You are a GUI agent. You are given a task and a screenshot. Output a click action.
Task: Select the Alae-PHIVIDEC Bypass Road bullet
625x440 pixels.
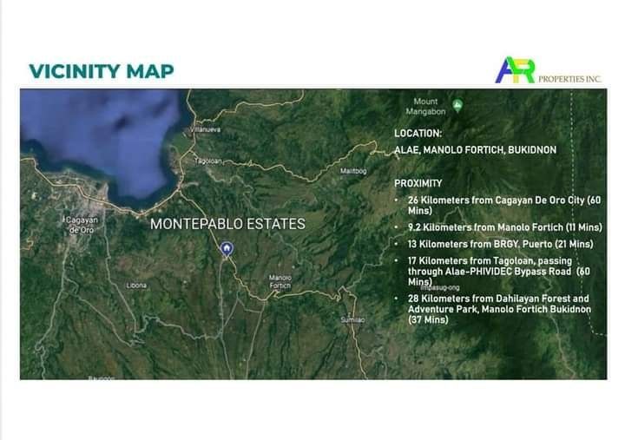point(498,272)
